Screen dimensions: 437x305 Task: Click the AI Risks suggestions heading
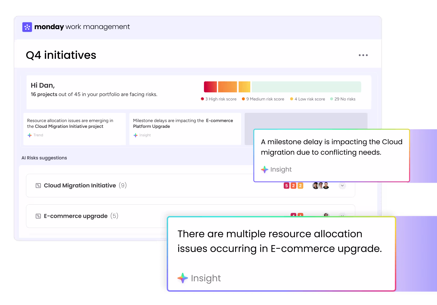tap(44, 158)
